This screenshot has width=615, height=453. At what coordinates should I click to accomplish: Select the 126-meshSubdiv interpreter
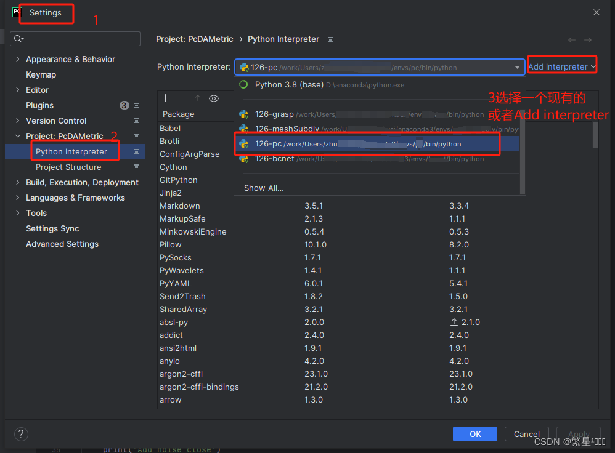click(x=377, y=129)
